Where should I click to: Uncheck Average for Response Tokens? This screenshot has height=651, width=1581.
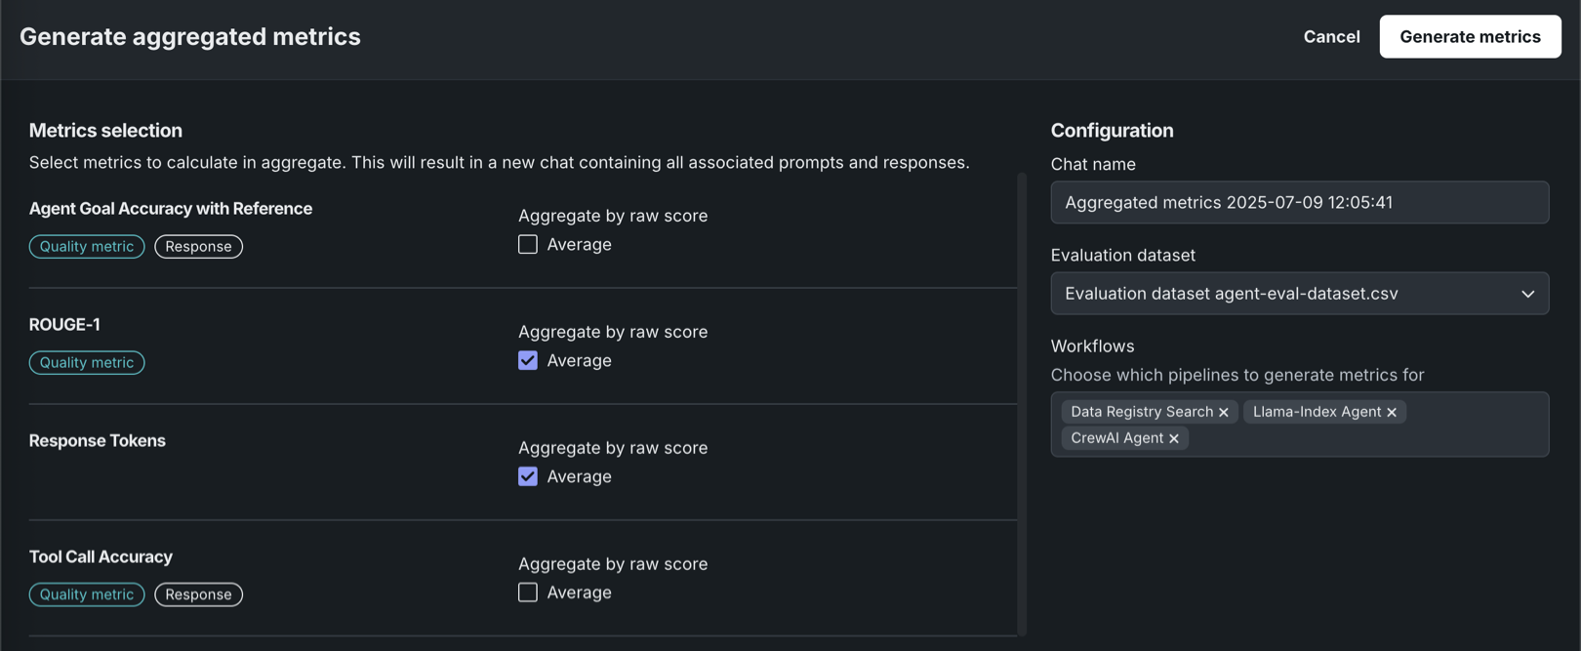click(528, 477)
